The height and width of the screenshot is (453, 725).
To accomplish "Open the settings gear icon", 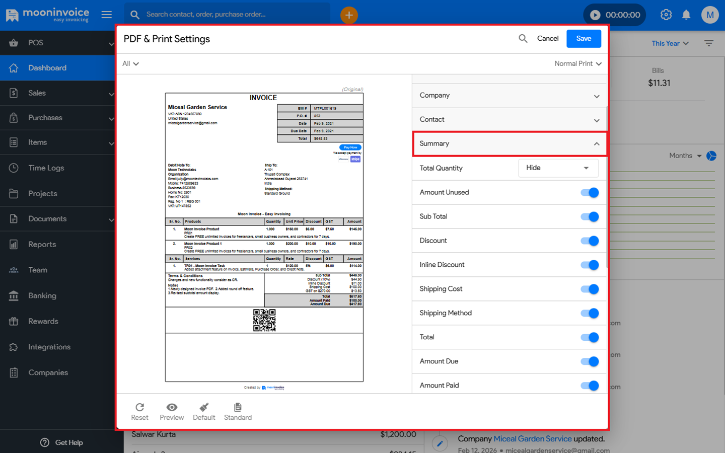I will [x=666, y=15].
